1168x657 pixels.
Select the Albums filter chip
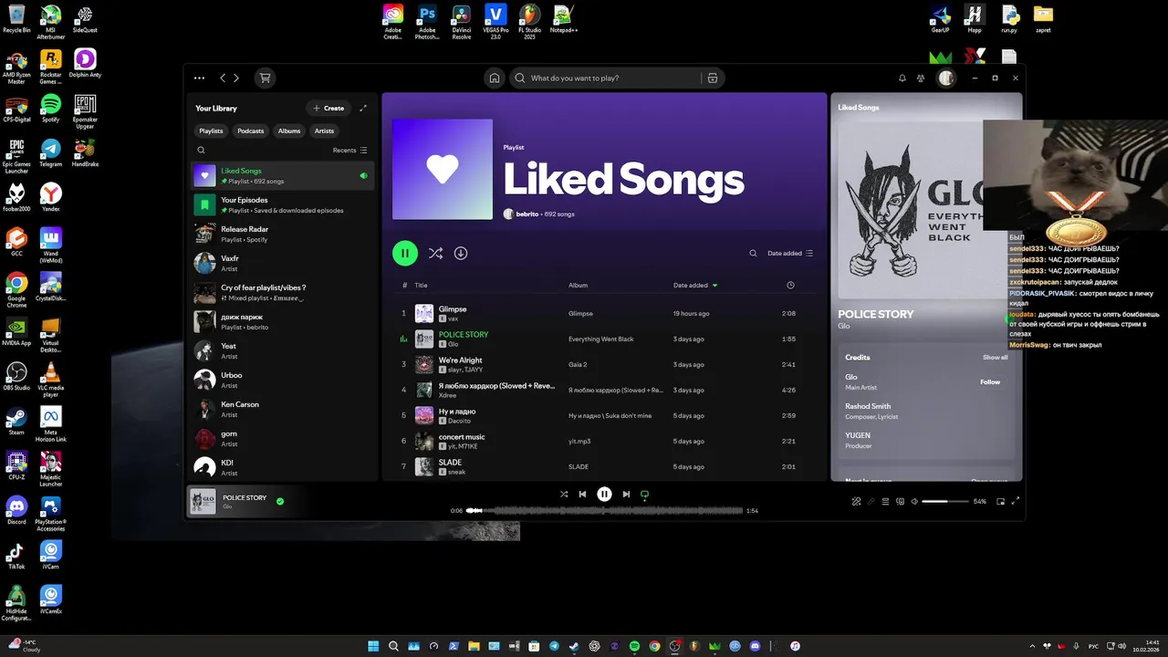pos(289,130)
